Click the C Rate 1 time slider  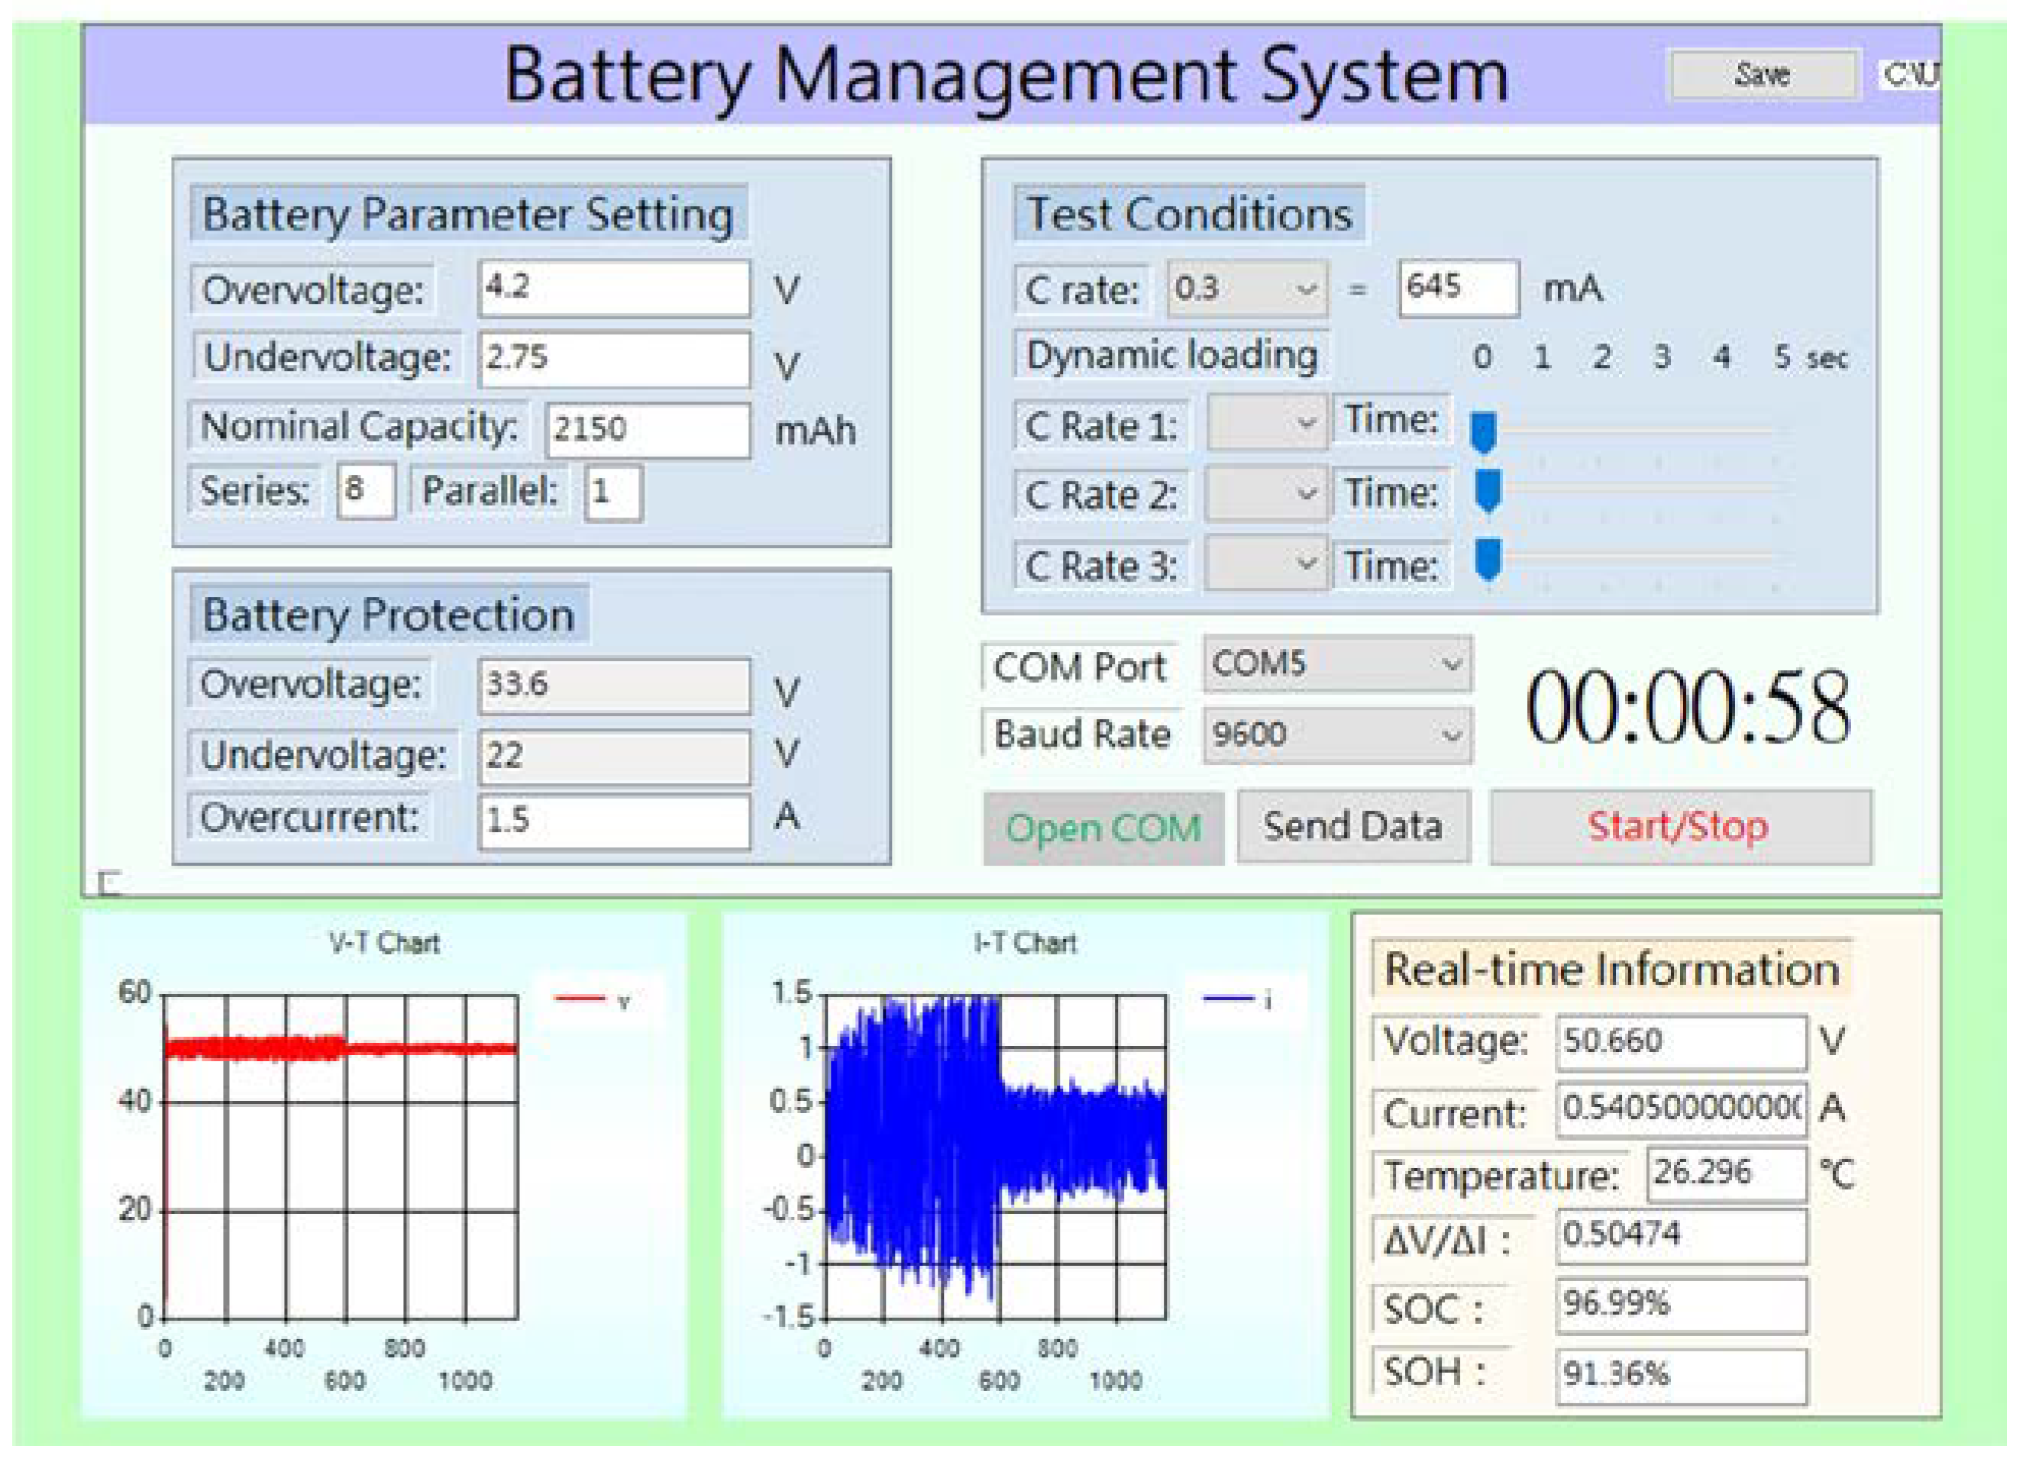(1483, 432)
